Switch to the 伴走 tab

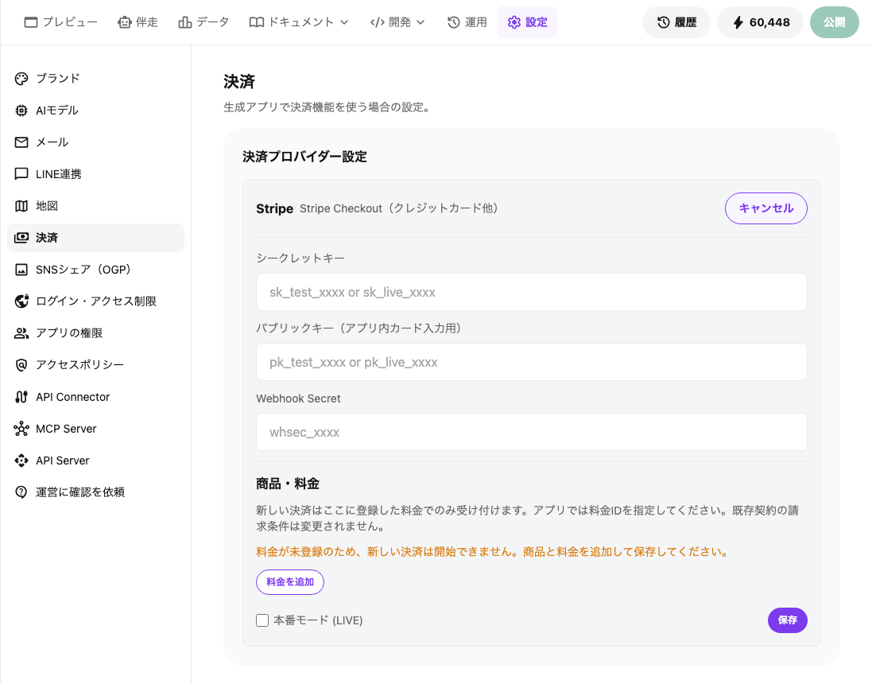(138, 22)
